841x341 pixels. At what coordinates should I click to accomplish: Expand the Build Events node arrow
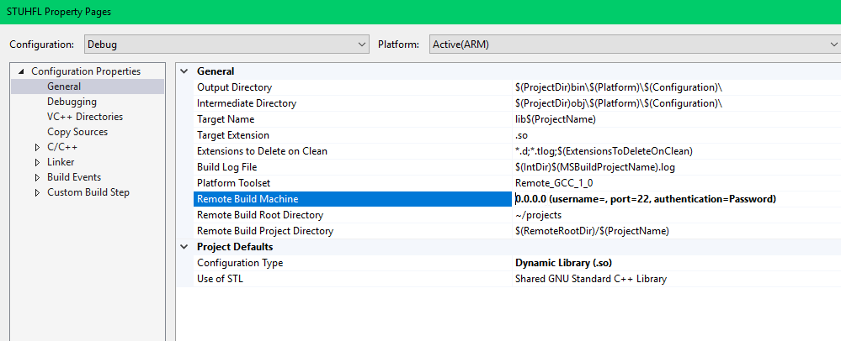(37, 176)
